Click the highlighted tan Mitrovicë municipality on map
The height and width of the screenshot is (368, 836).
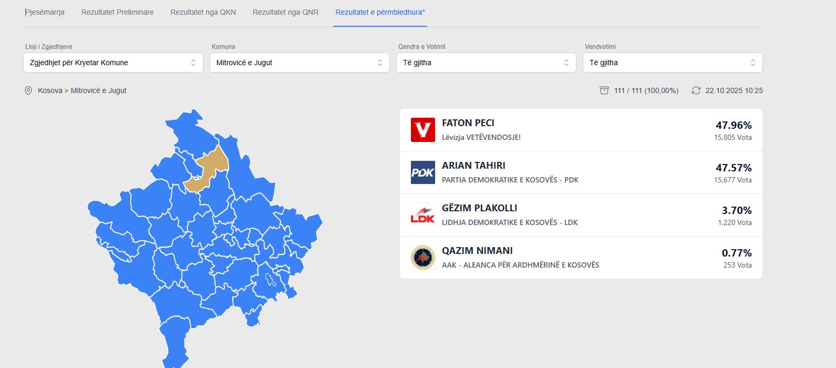[x=208, y=171]
